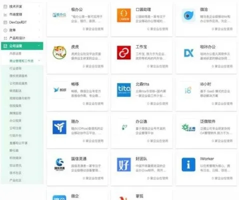
Task: Open the 畅移 bird logo
Action: (x=60, y=90)
